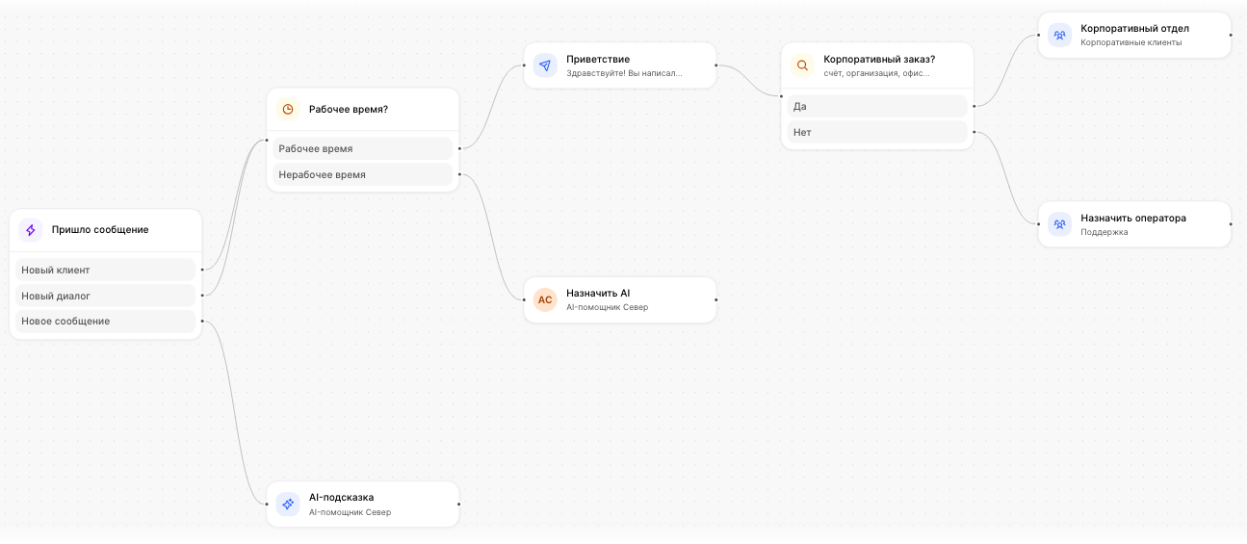Click the input port of 'AI-подсказка' node
The width and height of the screenshot is (1247, 544).
(x=267, y=504)
